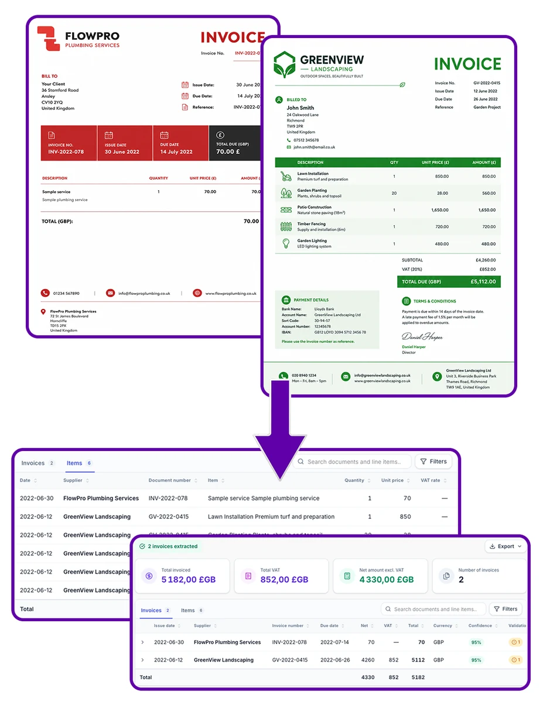Click invoice number GV-2022-0415 in invoices table
This screenshot has height=702, width=543.
point(289,660)
